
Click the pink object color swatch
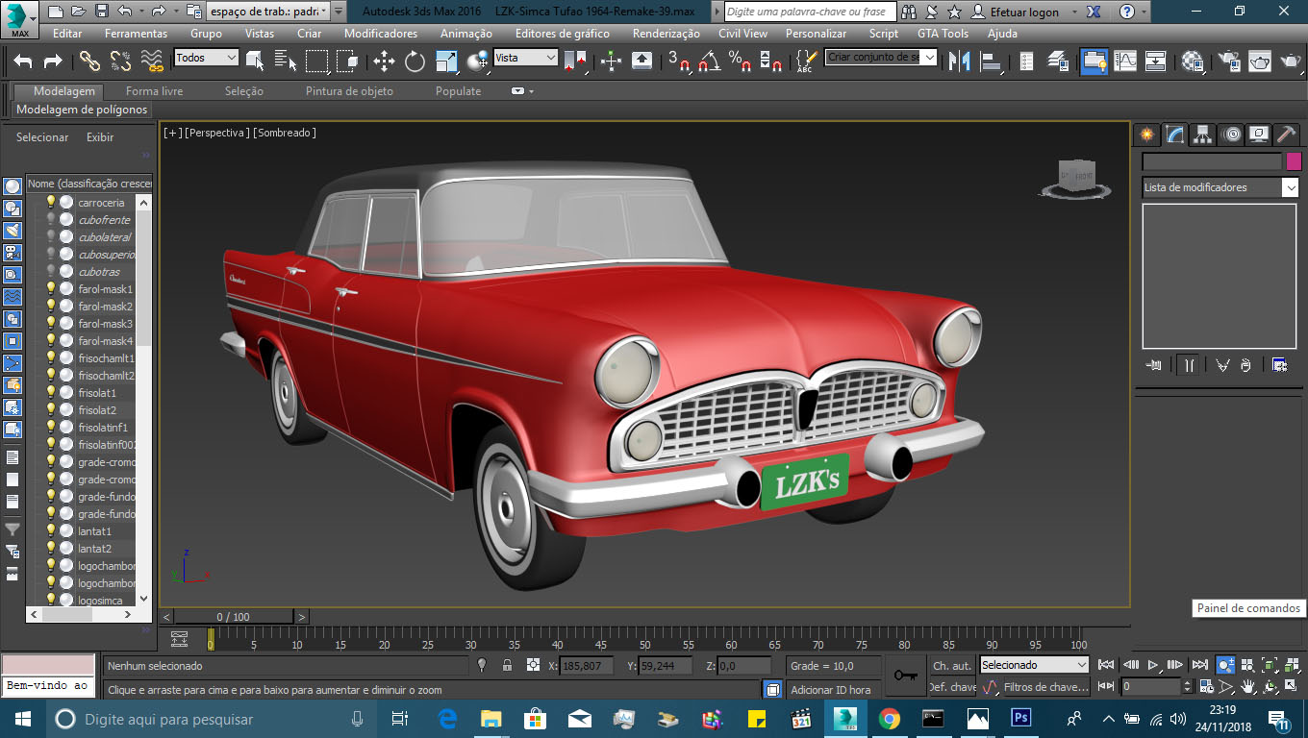click(x=1294, y=161)
